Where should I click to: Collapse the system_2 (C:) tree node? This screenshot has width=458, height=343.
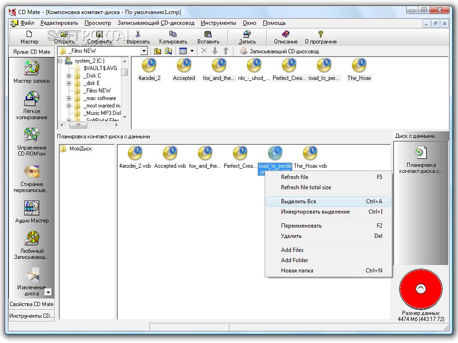tap(60, 61)
